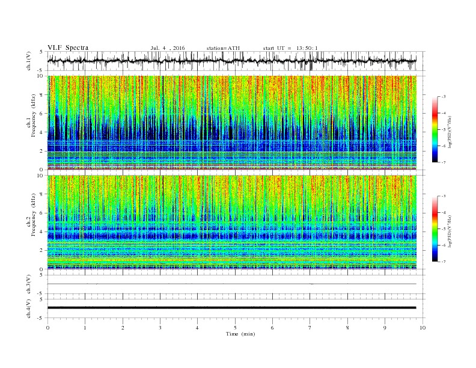Click the ch.4 thick black voltage trace

coord(232,308)
